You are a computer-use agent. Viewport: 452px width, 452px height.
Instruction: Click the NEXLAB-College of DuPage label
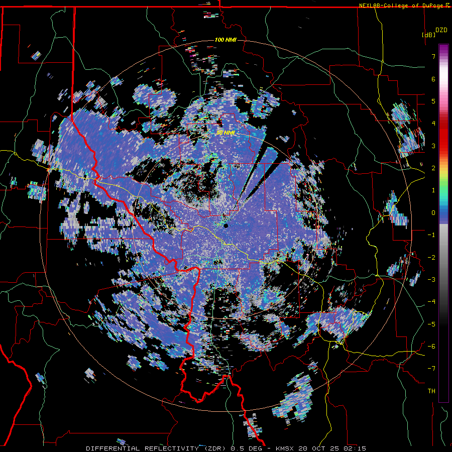point(401,6)
